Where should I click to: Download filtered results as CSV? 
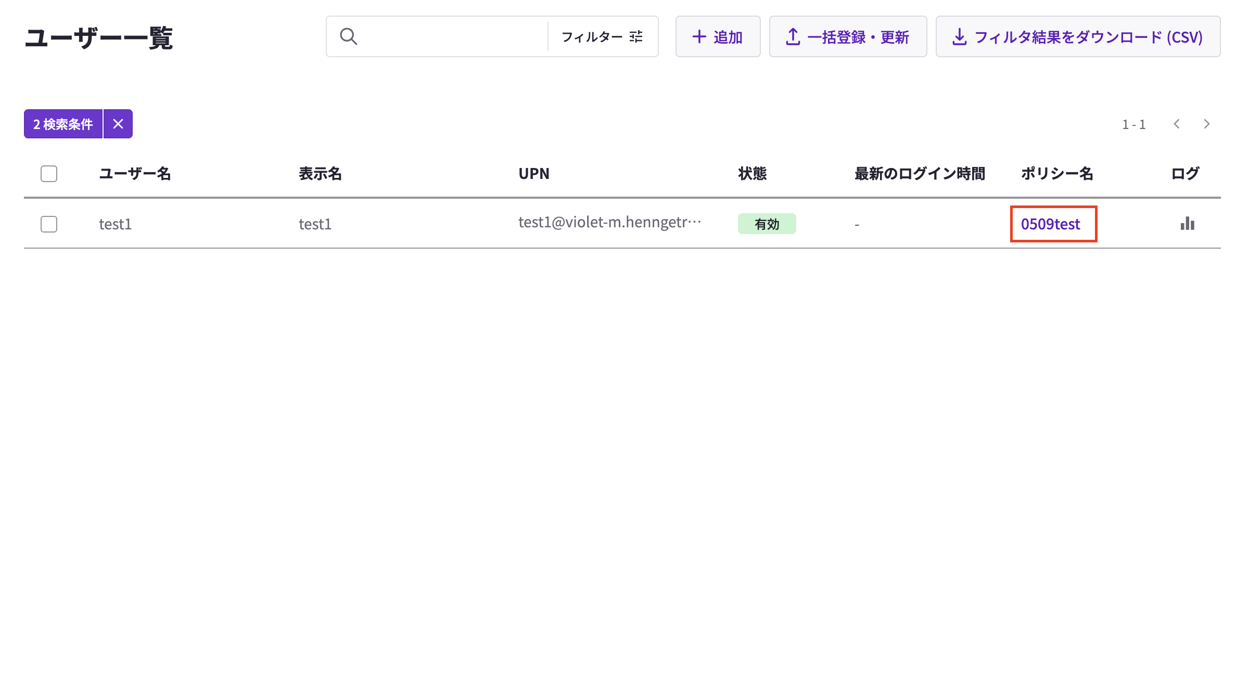1078,36
